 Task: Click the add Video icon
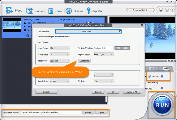point(9,10)
